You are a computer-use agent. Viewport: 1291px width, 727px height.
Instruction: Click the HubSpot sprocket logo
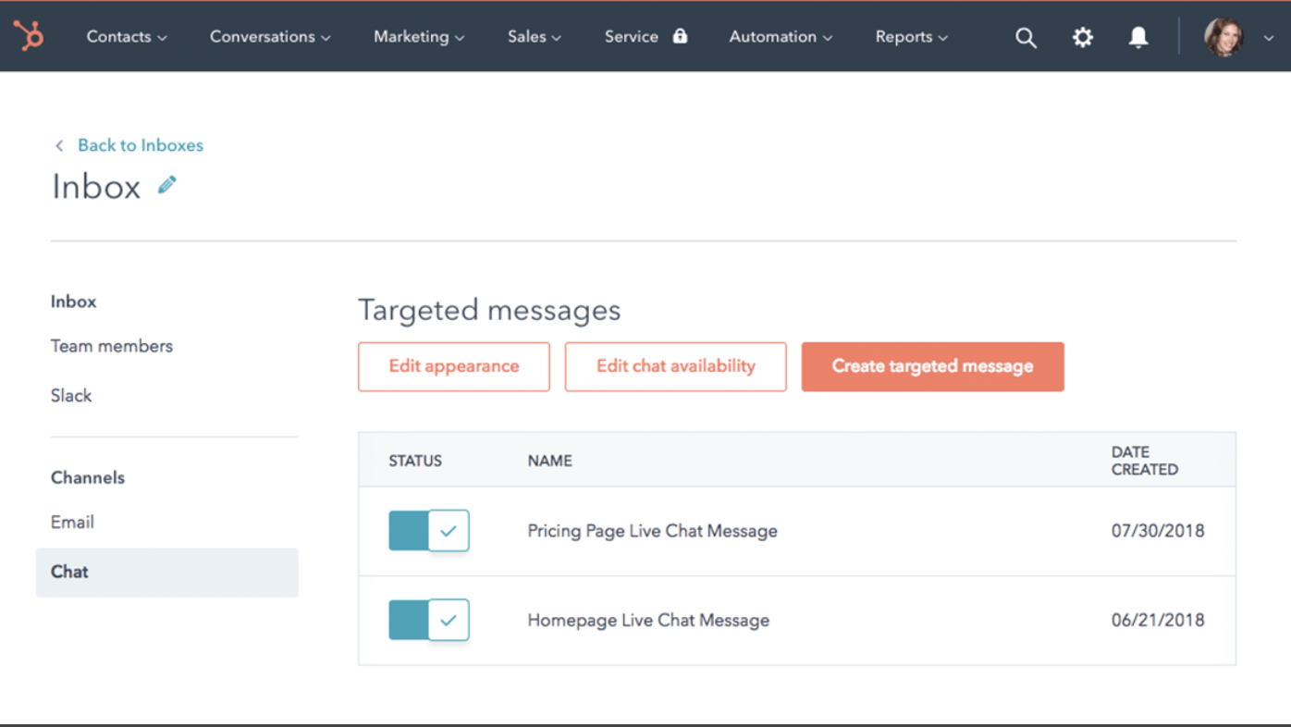29,36
